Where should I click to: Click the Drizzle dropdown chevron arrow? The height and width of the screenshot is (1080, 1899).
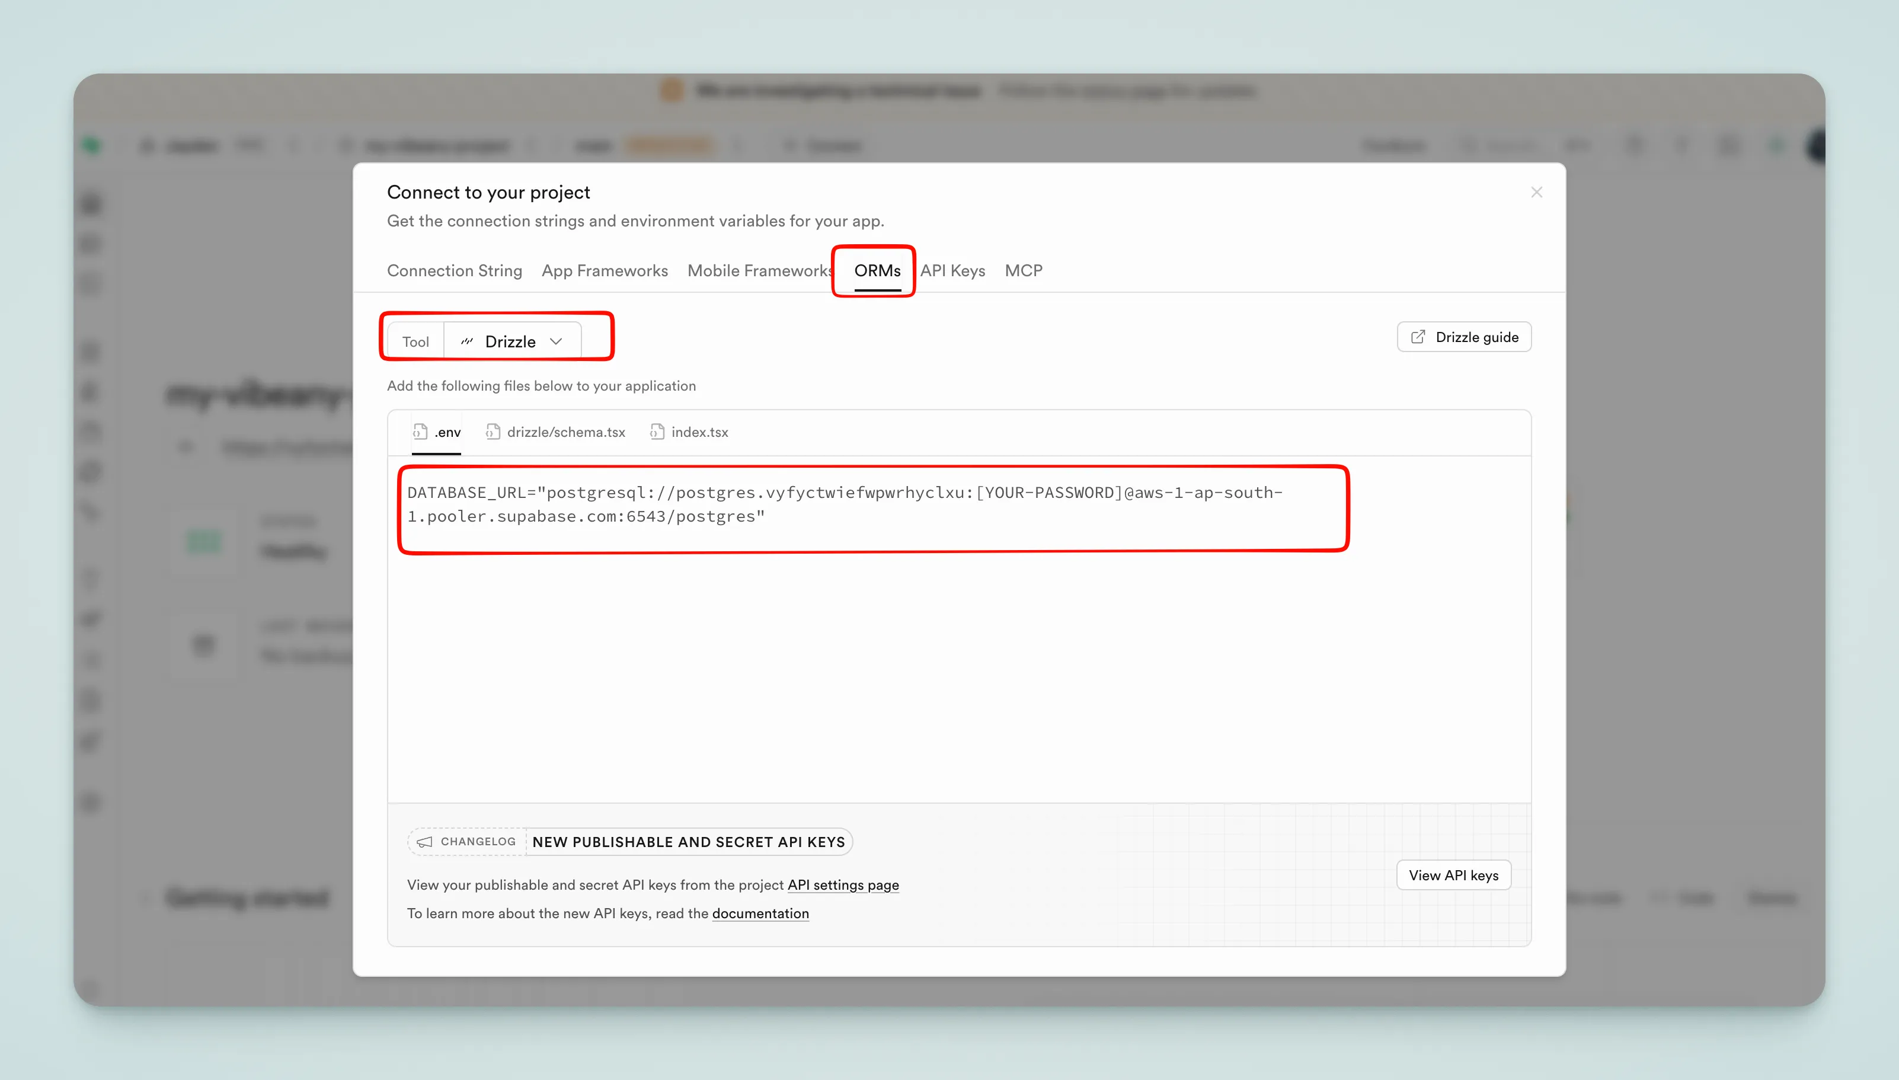click(x=556, y=341)
